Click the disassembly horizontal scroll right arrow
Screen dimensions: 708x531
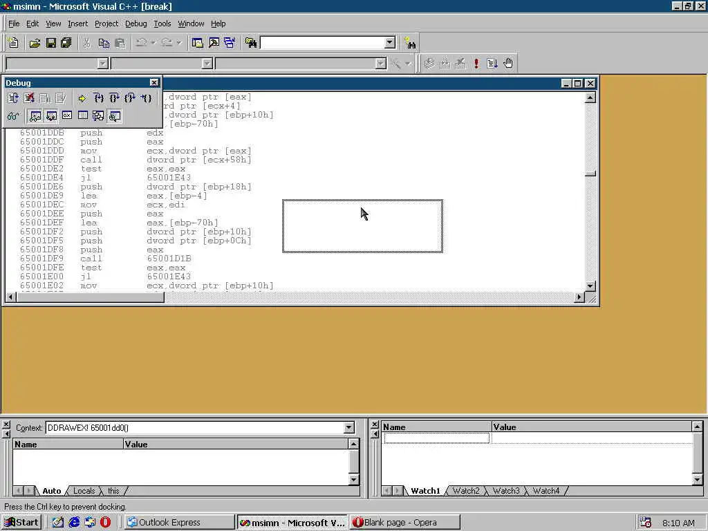579,297
